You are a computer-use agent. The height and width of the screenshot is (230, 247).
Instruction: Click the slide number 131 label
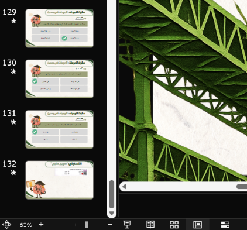coord(9,113)
